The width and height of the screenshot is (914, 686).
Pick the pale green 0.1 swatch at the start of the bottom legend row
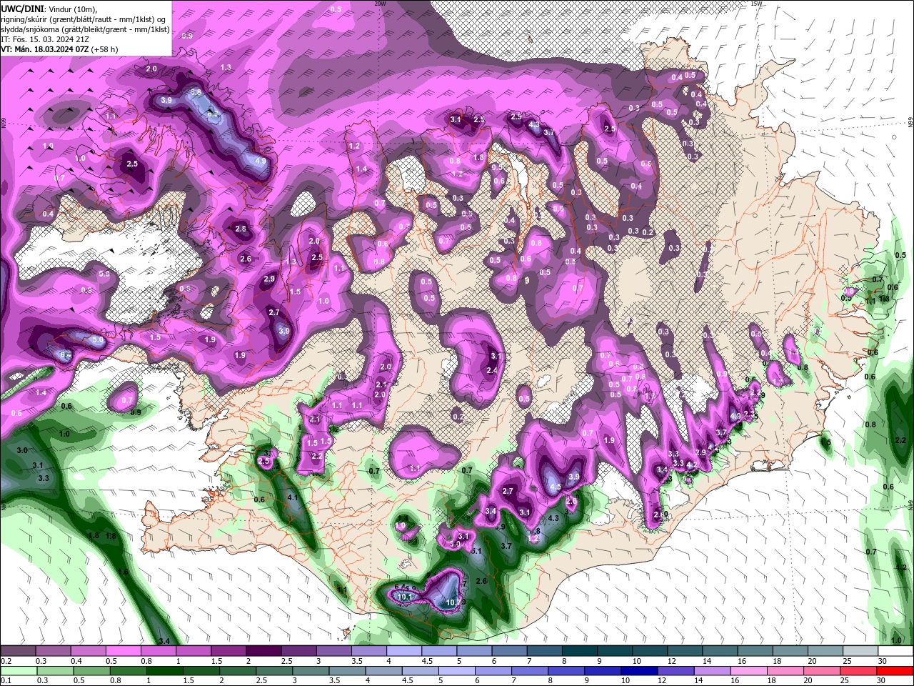point(19,671)
